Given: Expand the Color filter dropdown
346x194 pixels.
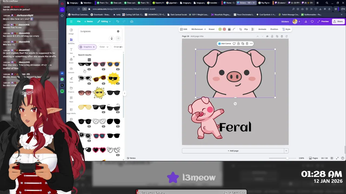Looking at the screenshot, I should coord(104,47).
